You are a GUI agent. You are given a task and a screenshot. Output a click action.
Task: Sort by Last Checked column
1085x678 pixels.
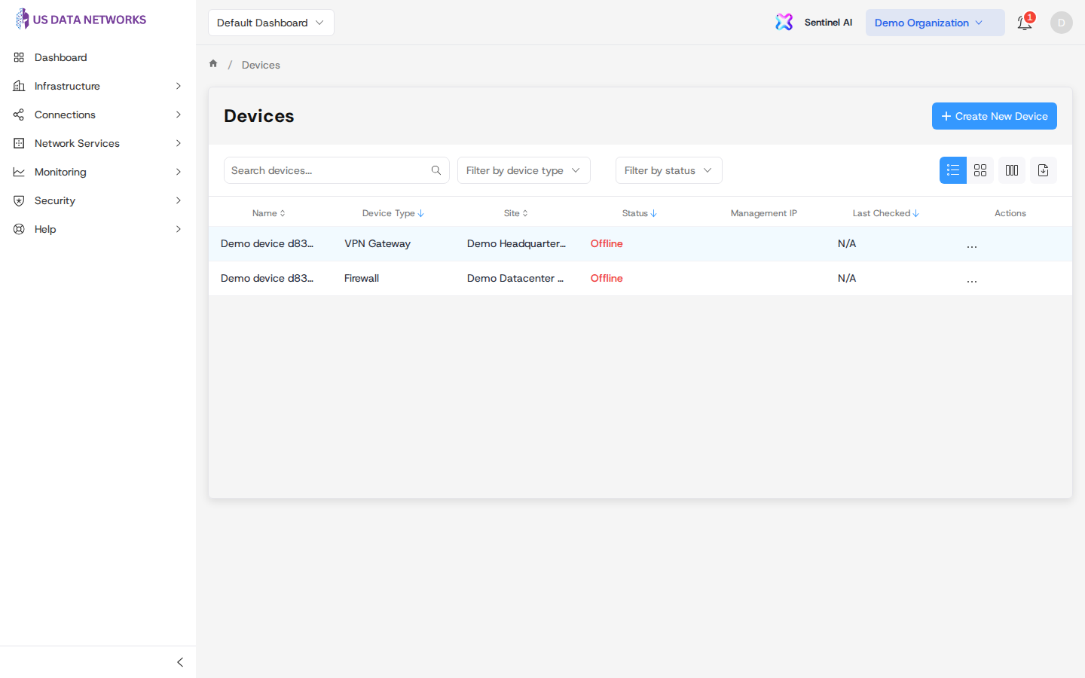[915, 213]
